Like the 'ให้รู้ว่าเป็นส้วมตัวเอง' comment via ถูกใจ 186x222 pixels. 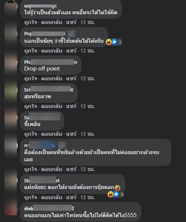(x=30, y=22)
